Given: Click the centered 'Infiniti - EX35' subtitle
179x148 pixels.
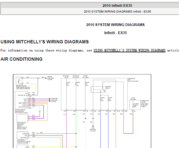Looking at the screenshot, I should click(x=115, y=33).
